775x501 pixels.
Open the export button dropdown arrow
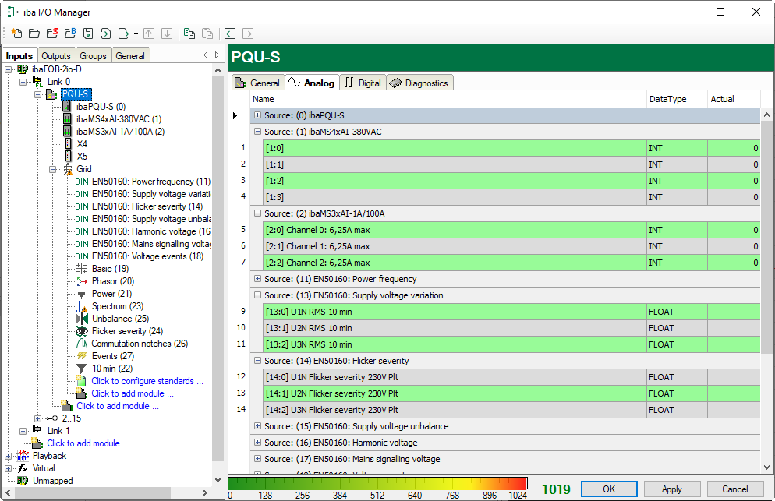(136, 34)
